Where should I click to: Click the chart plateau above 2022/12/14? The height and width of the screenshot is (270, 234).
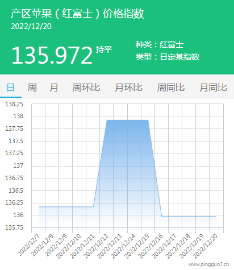(127, 120)
